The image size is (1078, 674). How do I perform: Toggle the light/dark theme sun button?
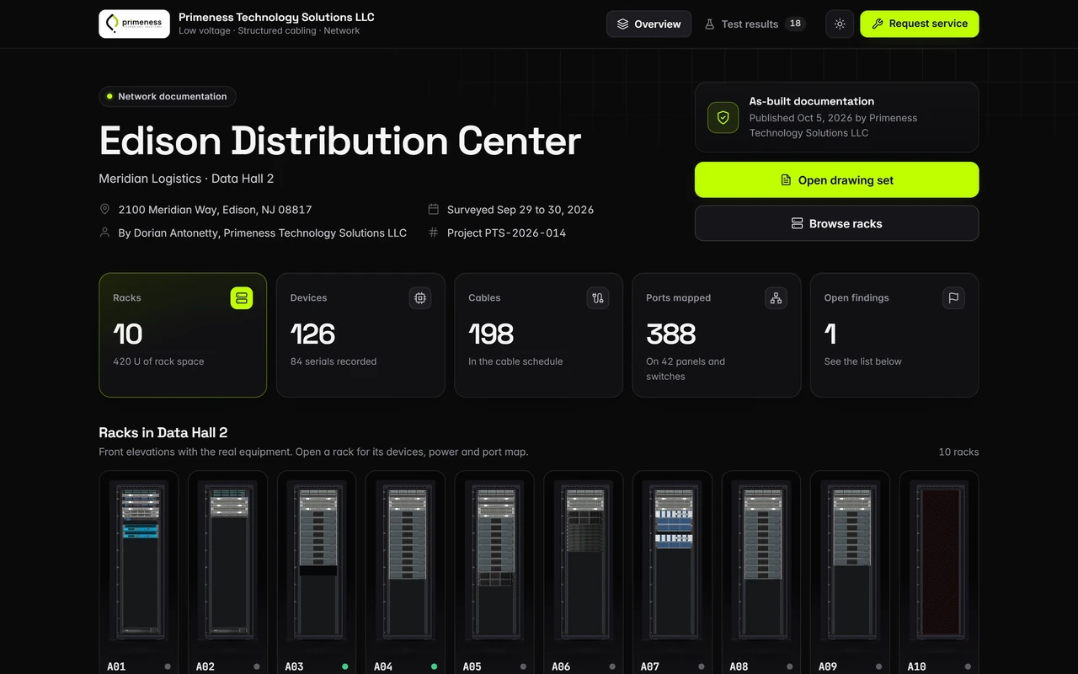click(x=840, y=24)
